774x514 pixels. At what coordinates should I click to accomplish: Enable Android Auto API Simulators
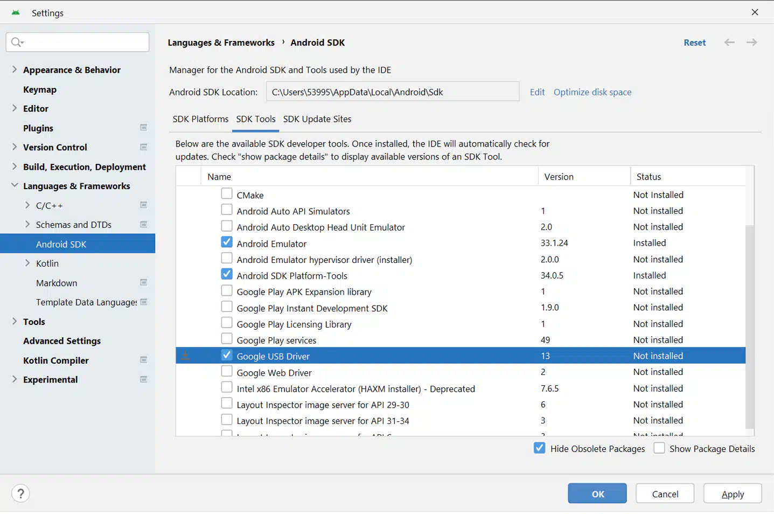[227, 210]
